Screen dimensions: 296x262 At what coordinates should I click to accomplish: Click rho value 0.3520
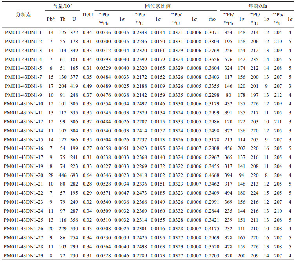coord(212,247)
